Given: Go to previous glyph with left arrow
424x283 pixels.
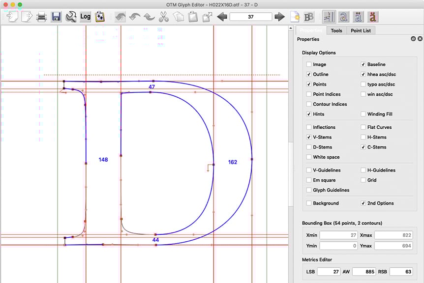Looking at the screenshot, I should (222, 17).
